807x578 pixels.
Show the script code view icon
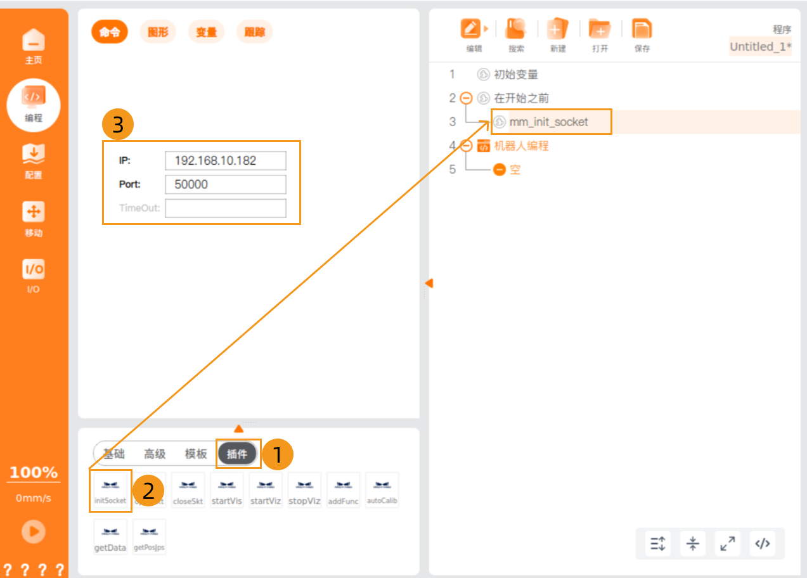(763, 543)
